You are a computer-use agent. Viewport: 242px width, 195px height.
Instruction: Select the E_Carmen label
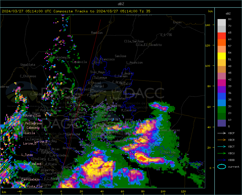[121, 76]
